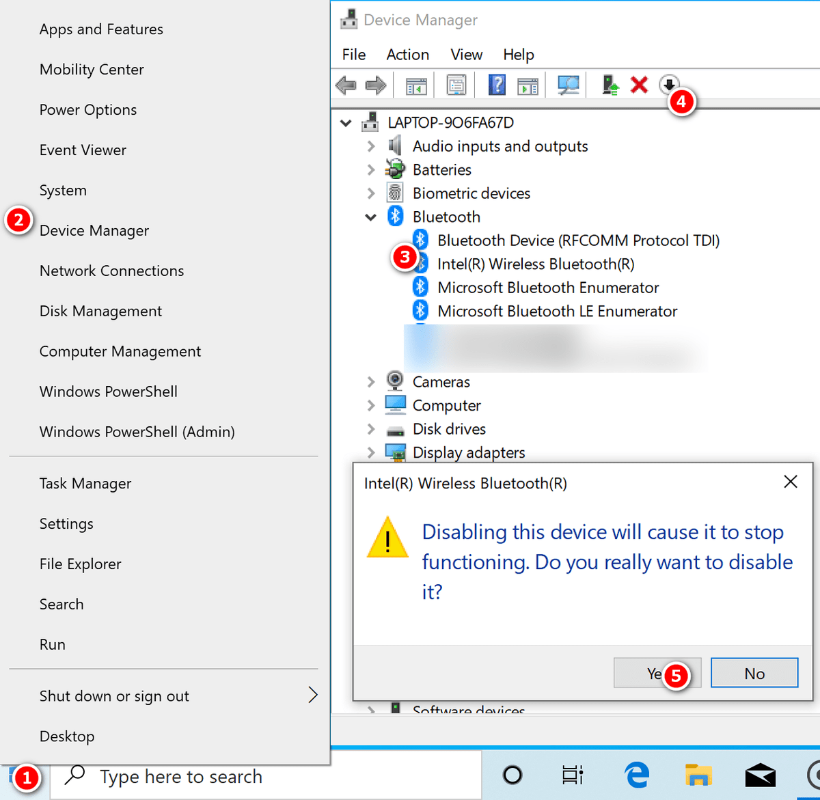Screen dimensions: 820x800
Task: Select Microsoft Bluetooth LE Enumerator
Action: (557, 311)
